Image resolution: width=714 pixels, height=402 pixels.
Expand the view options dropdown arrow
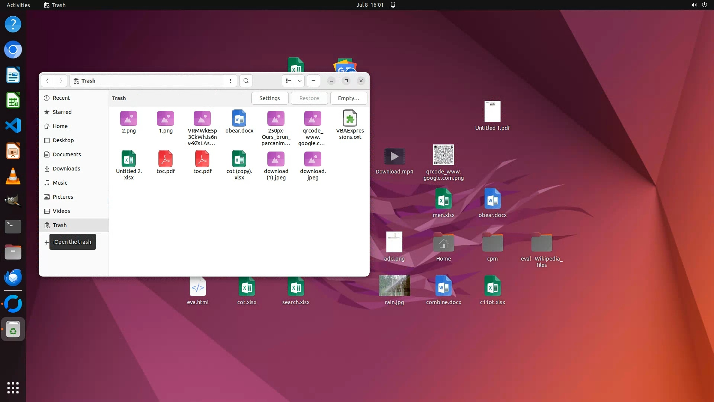tap(300, 81)
